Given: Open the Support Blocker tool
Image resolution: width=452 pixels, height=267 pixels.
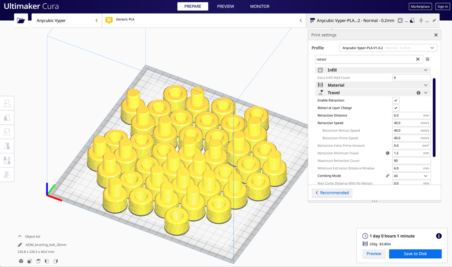Looking at the screenshot, I should click(x=7, y=174).
